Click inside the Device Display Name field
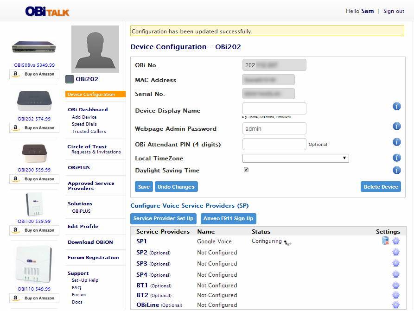This screenshot has height=311, width=414. tap(274, 108)
